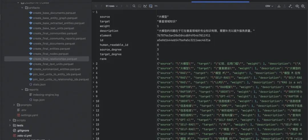
Task: Open stats.json file
Action: [39, 85]
